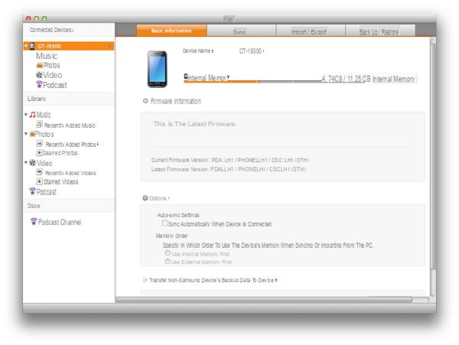Collapse the Library Photos section
Viewport: 459px width, 345px height.
pos(26,134)
